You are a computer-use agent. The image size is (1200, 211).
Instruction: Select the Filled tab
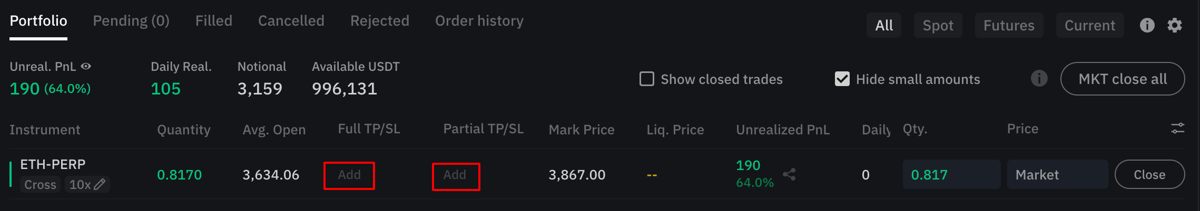coord(214,21)
